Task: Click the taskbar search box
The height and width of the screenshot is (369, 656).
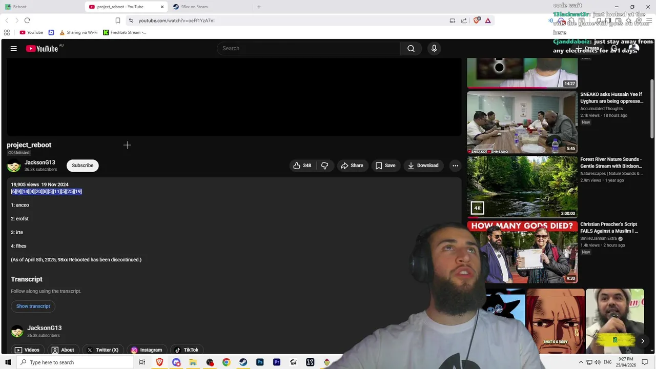Action: coord(75,362)
